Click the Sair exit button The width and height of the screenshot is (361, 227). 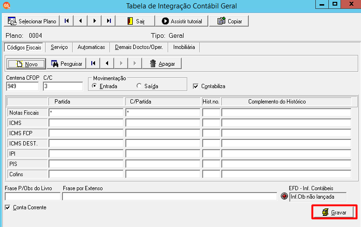coord(135,21)
